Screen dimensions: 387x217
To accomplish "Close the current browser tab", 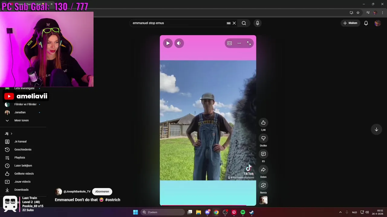I will pyautogui.click(x=51, y=4).
